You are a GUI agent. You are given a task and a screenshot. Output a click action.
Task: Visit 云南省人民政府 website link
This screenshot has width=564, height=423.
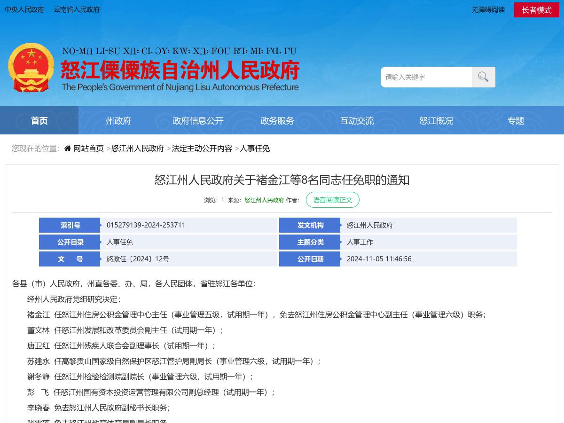tap(76, 9)
